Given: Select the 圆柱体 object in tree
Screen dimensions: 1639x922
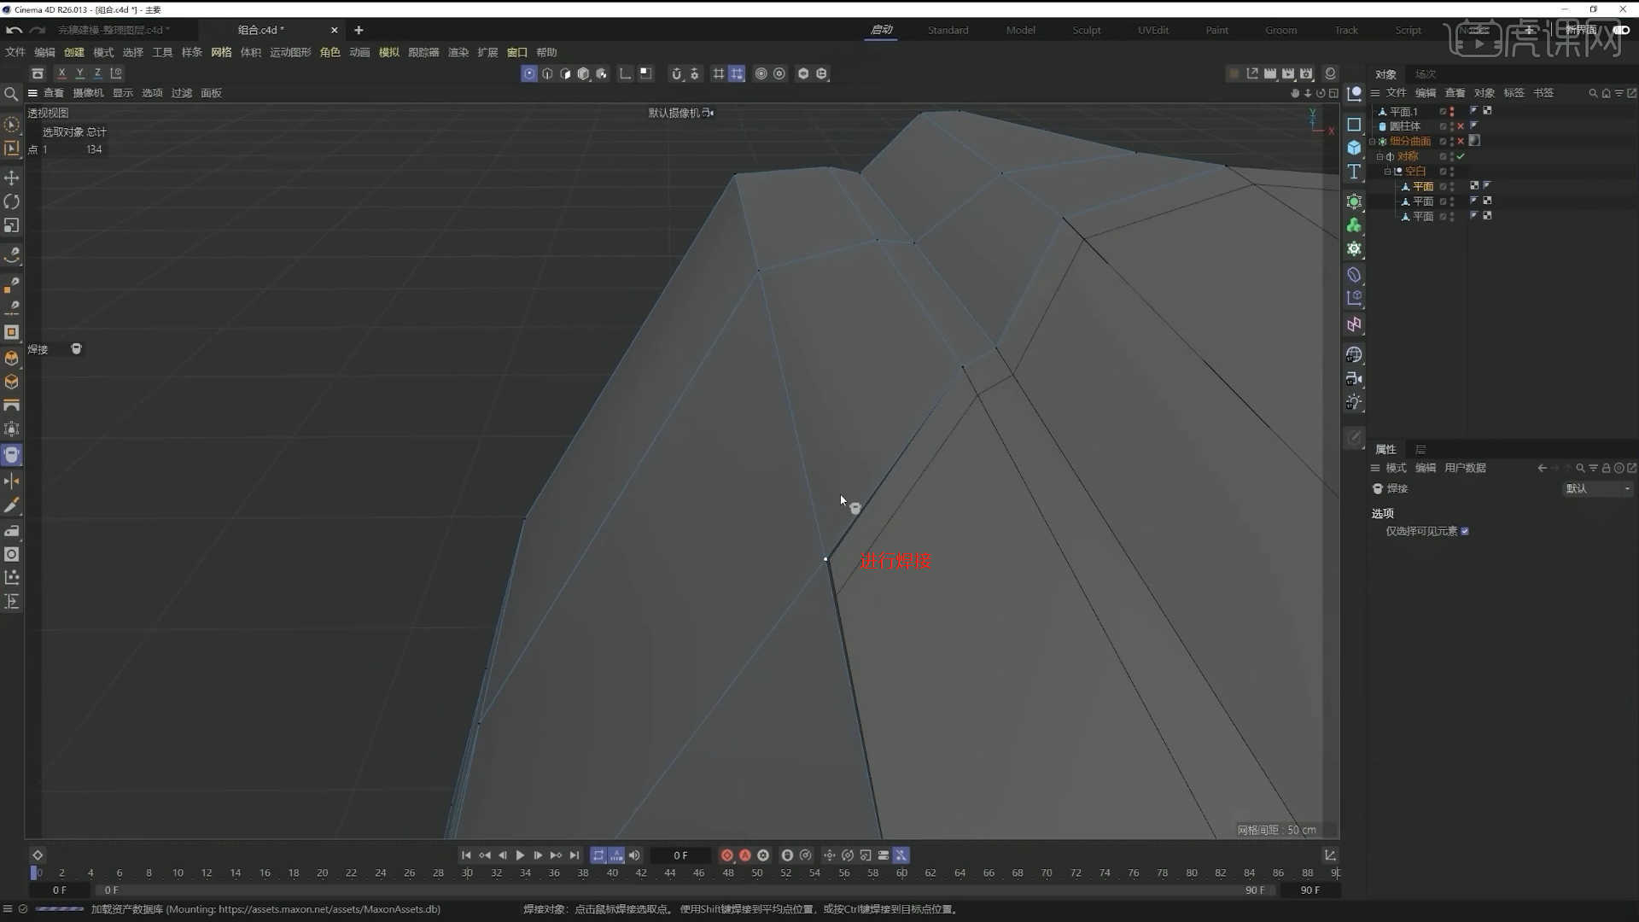Looking at the screenshot, I should coord(1404,126).
